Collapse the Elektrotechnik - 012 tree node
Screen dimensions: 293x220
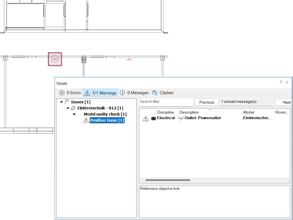coord(68,108)
